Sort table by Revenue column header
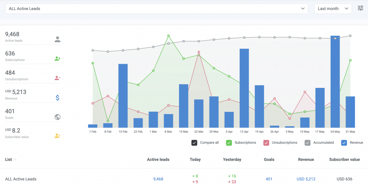This screenshot has width=368, height=189. click(306, 160)
